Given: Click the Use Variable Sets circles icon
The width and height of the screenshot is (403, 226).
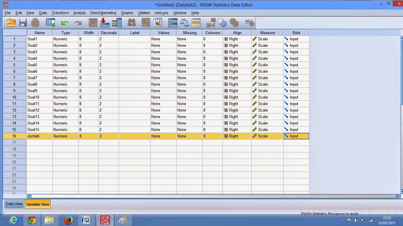Looking at the screenshot, I should coord(222,23).
